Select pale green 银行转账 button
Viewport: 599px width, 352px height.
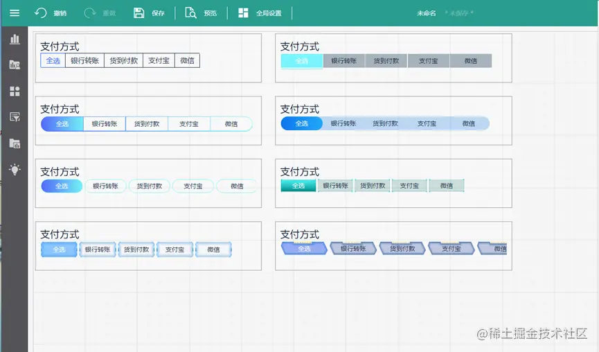click(x=335, y=186)
